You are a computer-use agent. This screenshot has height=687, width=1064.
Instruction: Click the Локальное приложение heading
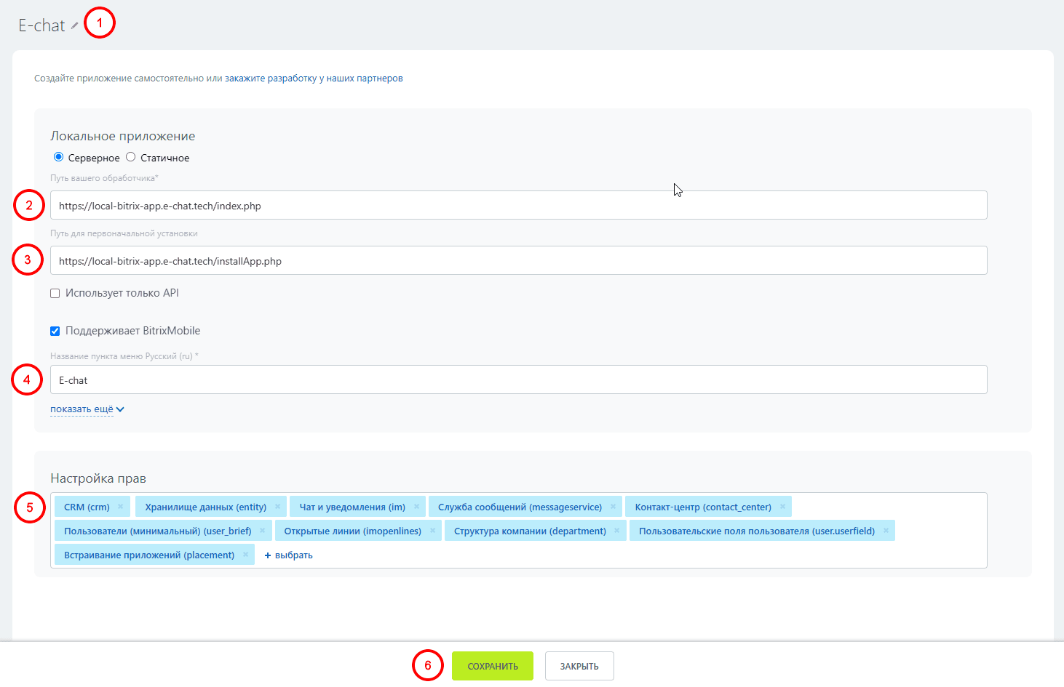pos(123,136)
